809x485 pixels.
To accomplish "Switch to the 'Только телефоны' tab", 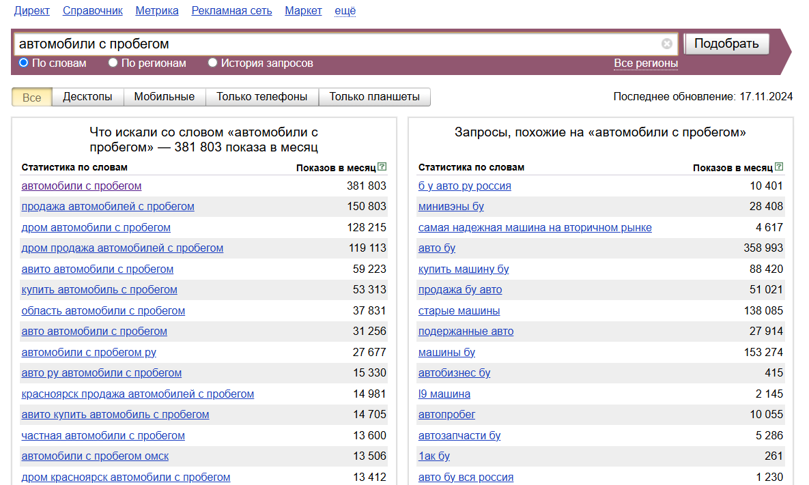I will pos(262,97).
